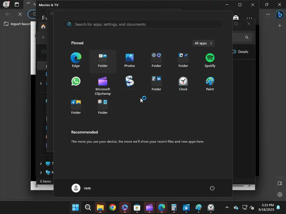Screen dimensions: 286x214
Task: Click the store bag icon in Movies & TV
Action: [236, 18]
